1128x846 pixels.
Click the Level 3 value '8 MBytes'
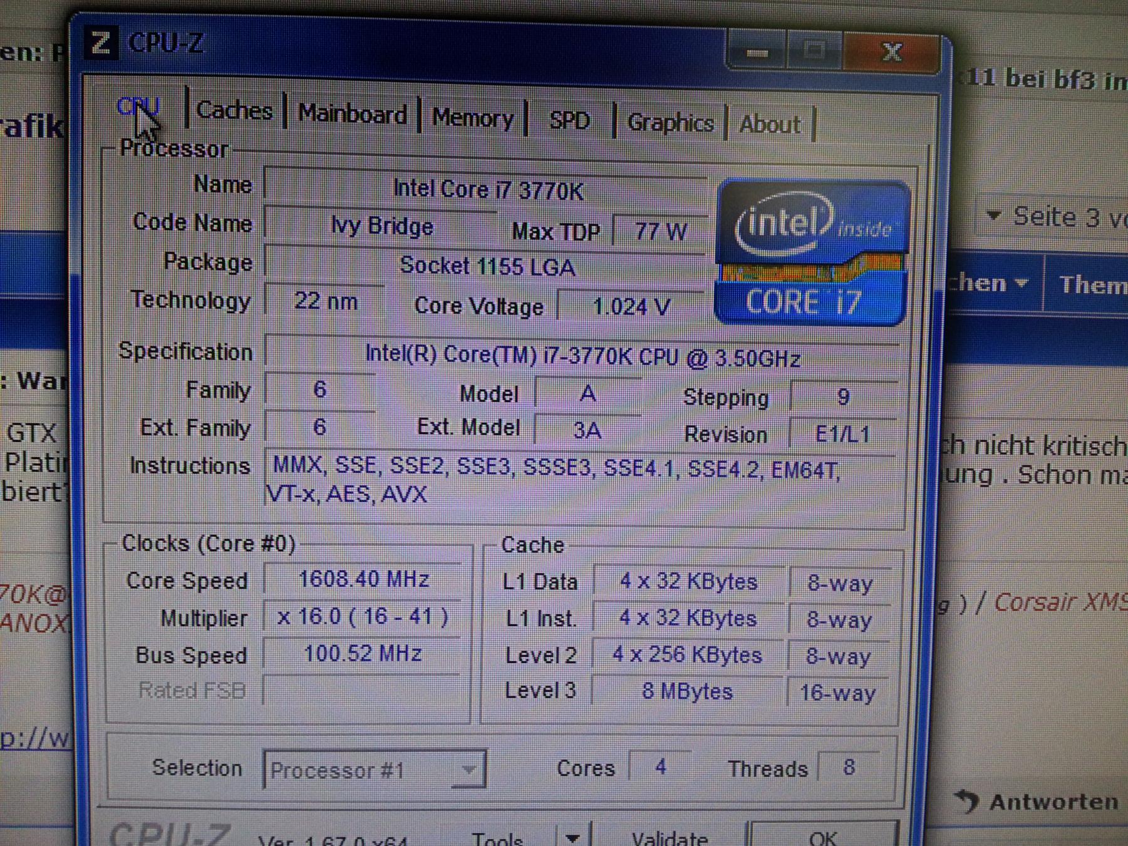(686, 692)
